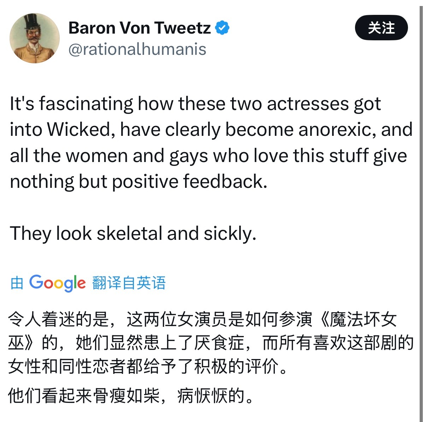Open the @rationalhumanis handle link

click(137, 49)
